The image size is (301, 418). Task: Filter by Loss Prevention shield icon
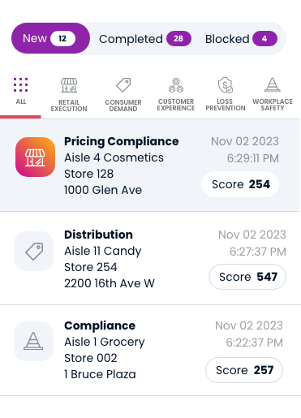(x=226, y=85)
